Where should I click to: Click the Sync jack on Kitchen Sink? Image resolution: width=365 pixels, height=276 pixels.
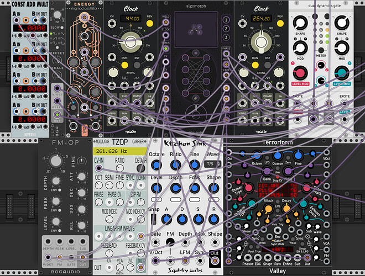(200, 261)
